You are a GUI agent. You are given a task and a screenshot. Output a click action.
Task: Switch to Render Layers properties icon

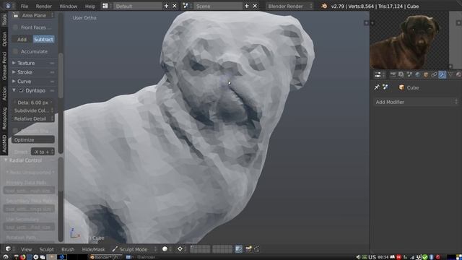point(401,75)
